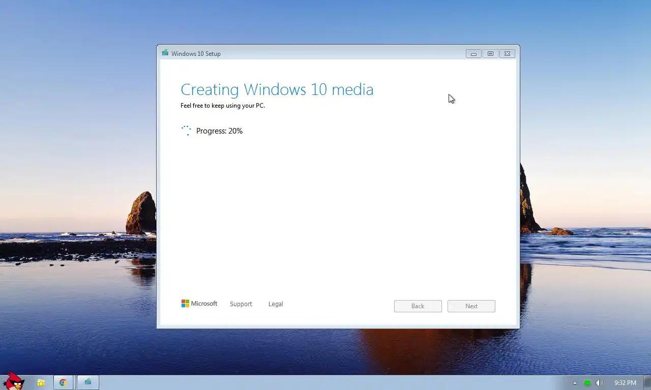Click the Windows 10 Setup window title text
This screenshot has width=651, height=390.
(x=196, y=53)
